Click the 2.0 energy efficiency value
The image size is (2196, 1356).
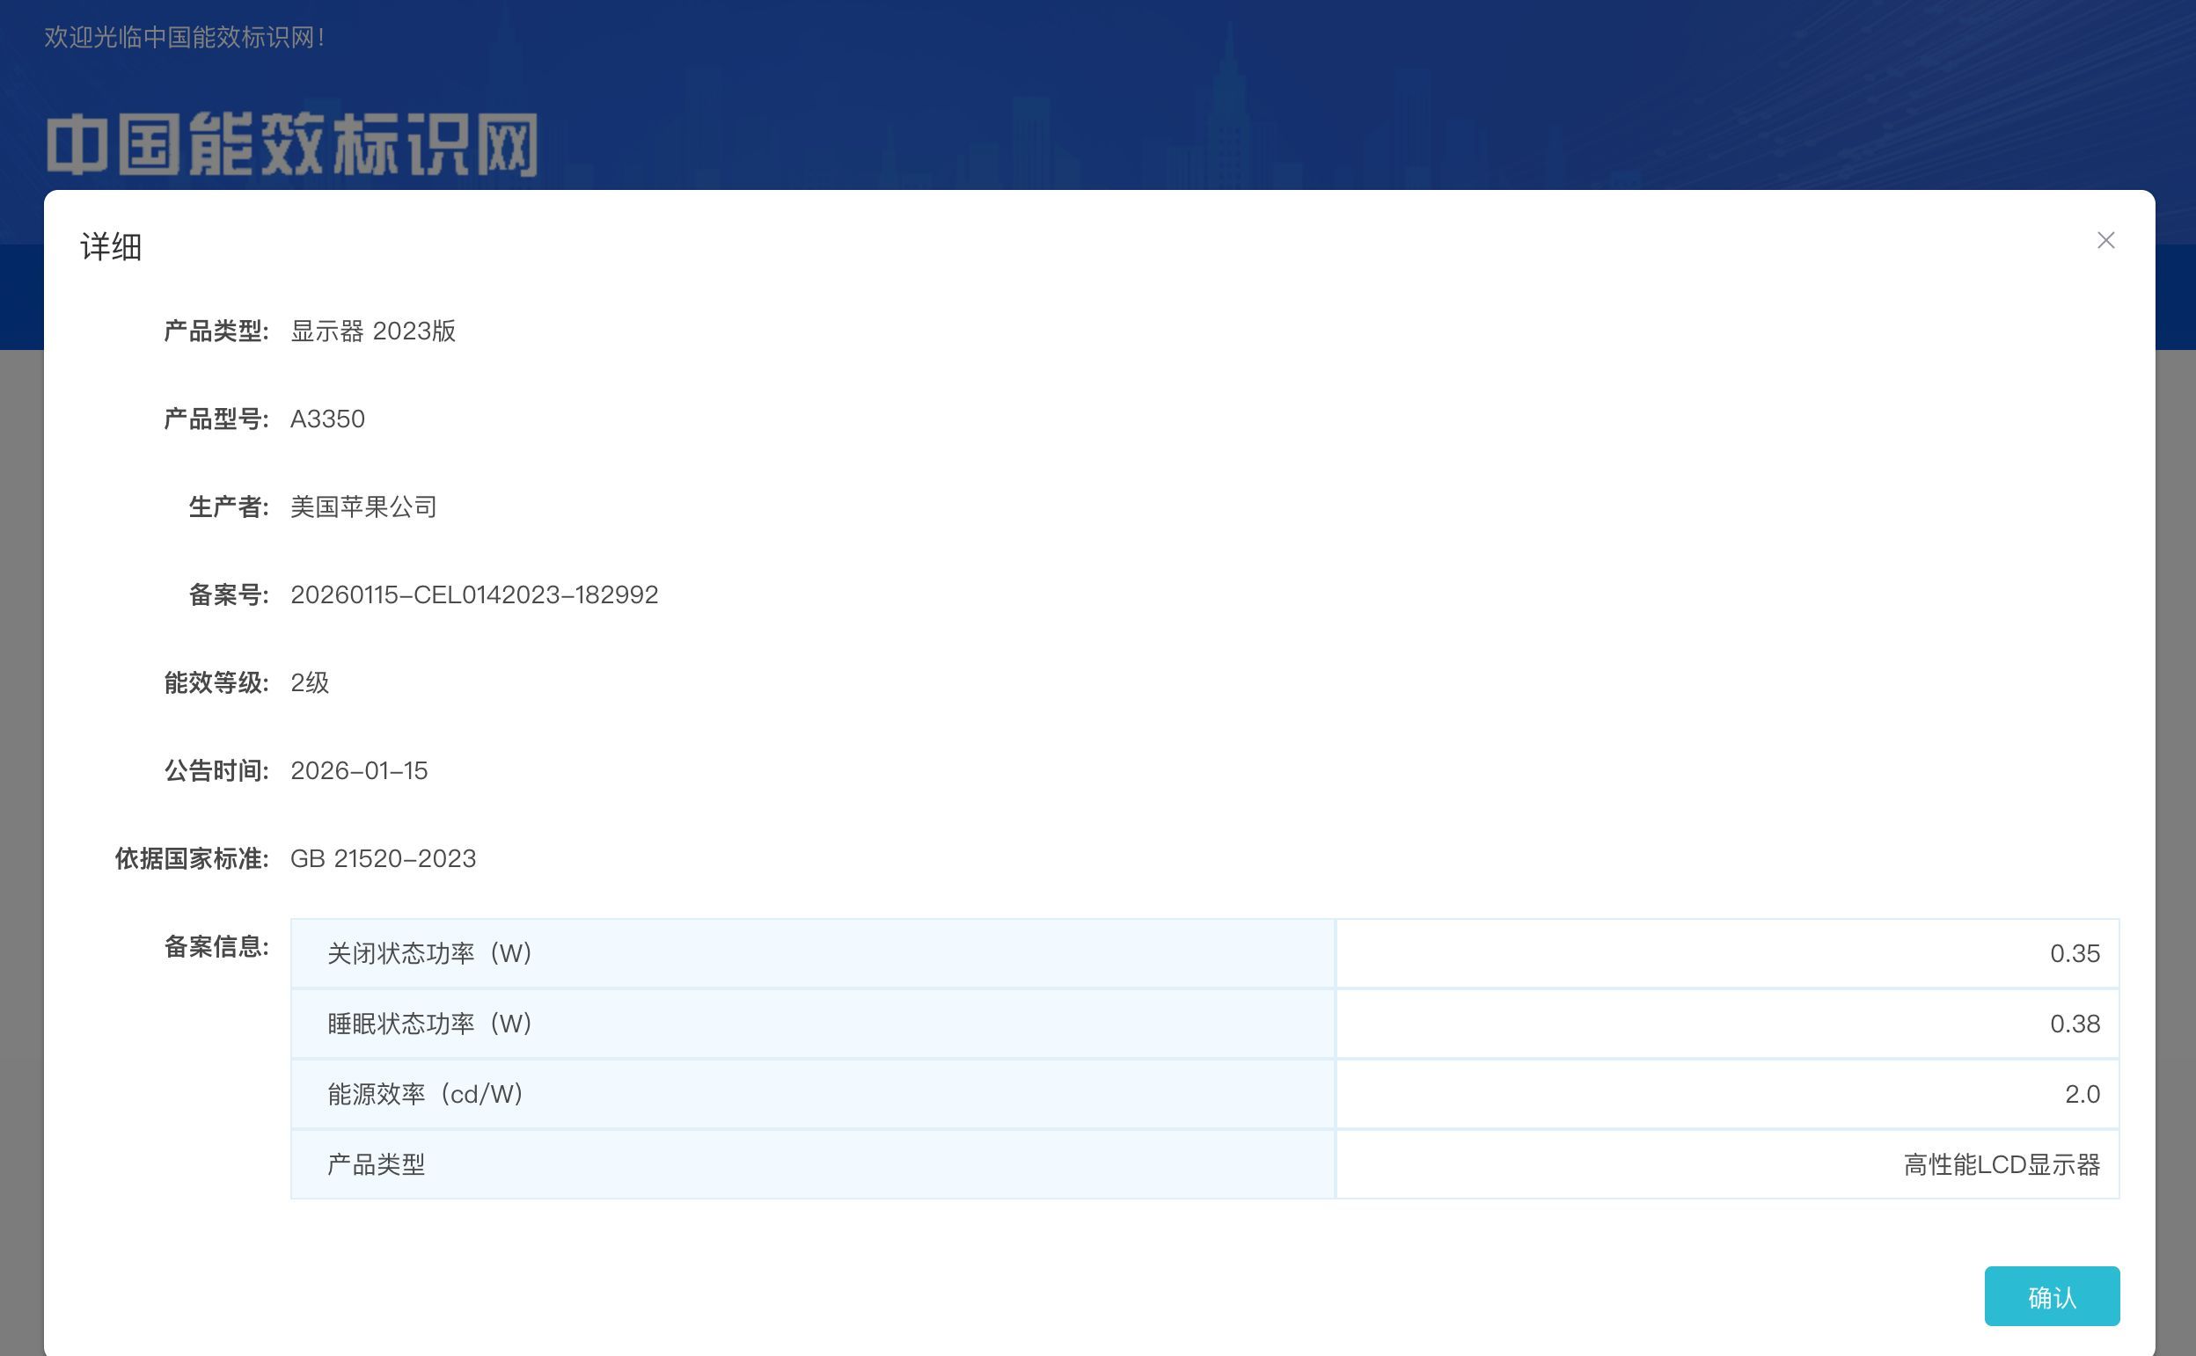(x=2081, y=1094)
